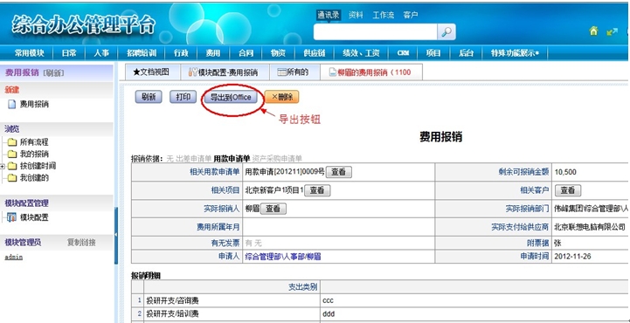The height and width of the screenshot is (323, 630).
Task: Click the 综合管理部\人事部/柳眉 applicant link
Action: point(283,257)
